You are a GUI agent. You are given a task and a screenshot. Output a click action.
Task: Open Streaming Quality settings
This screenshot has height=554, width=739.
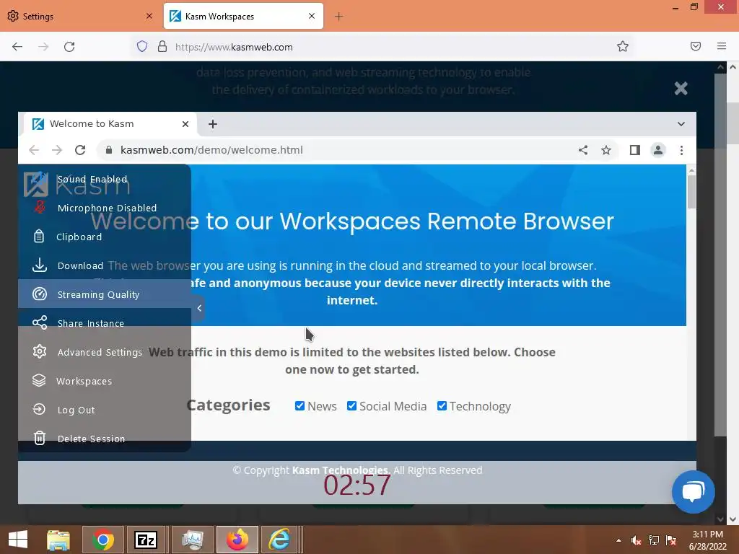(x=104, y=294)
